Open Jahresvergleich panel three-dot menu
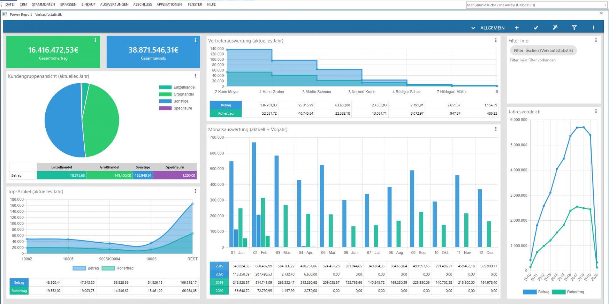Screen dimensions: 609x304 click(596, 111)
